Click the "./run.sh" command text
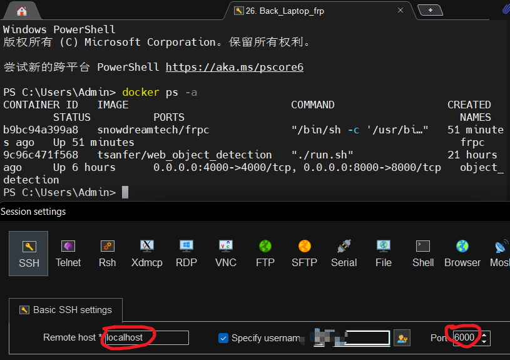Image resolution: width=510 pixels, height=360 pixels. click(x=322, y=155)
